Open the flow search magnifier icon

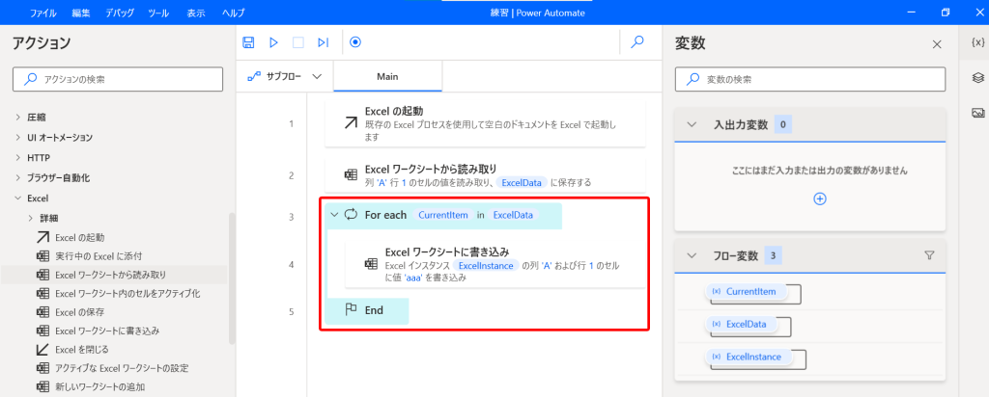[x=636, y=42]
